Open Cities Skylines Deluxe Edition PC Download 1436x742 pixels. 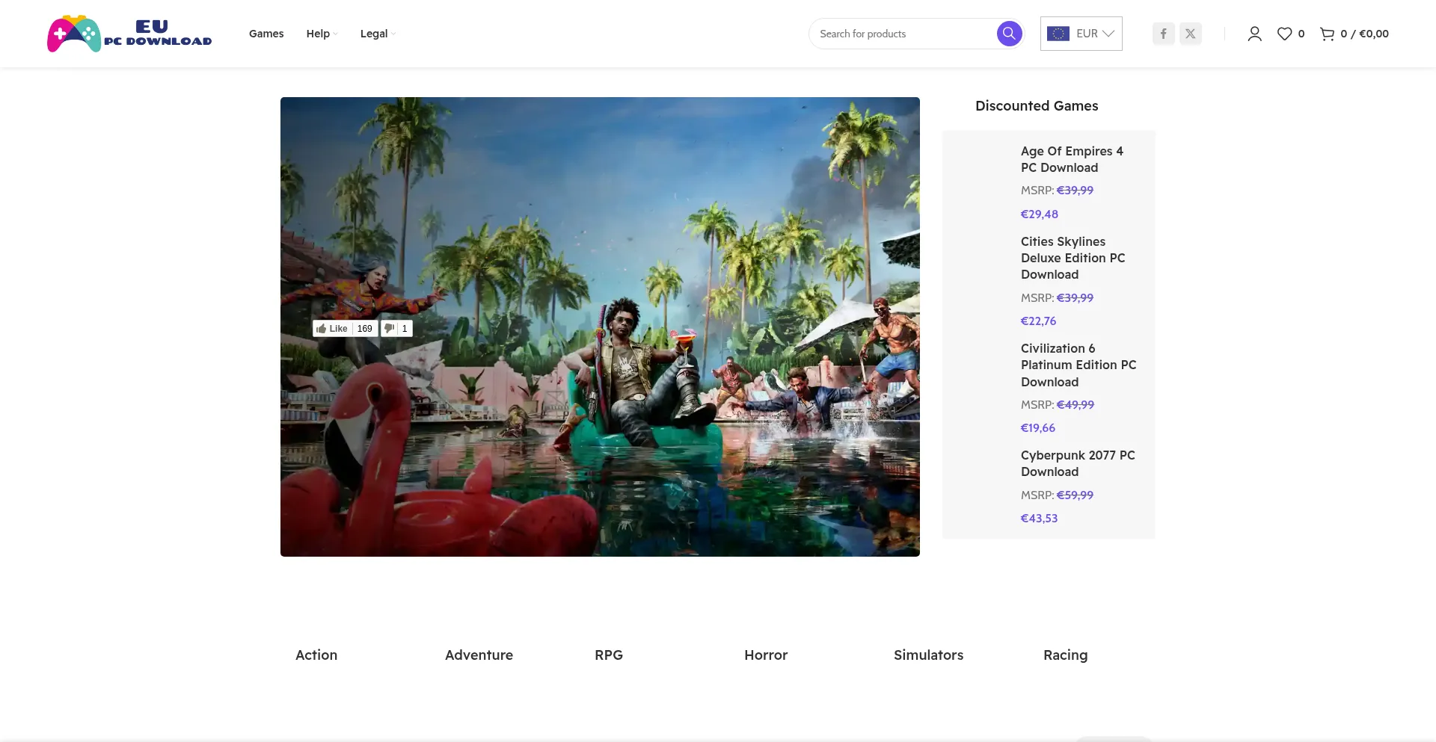[1073, 258]
